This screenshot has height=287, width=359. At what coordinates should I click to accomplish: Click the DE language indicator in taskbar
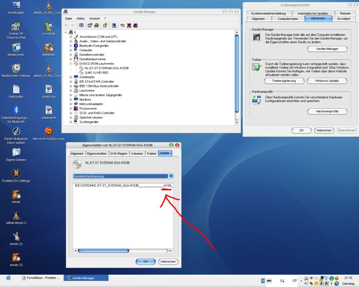(x=263, y=281)
